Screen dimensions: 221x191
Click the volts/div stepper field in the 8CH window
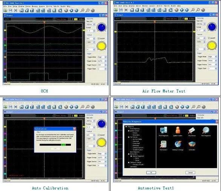point(91,42)
